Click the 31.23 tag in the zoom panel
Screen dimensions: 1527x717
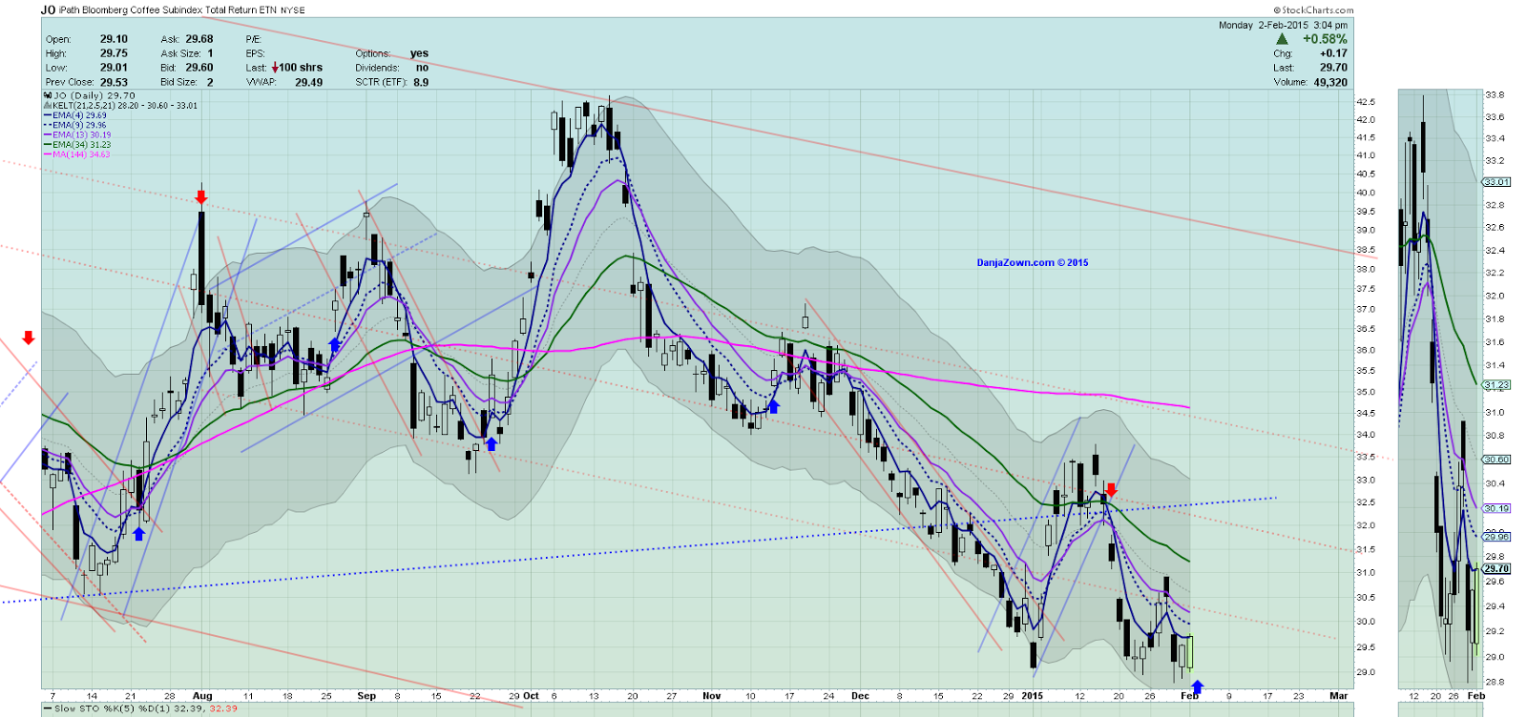[1496, 385]
